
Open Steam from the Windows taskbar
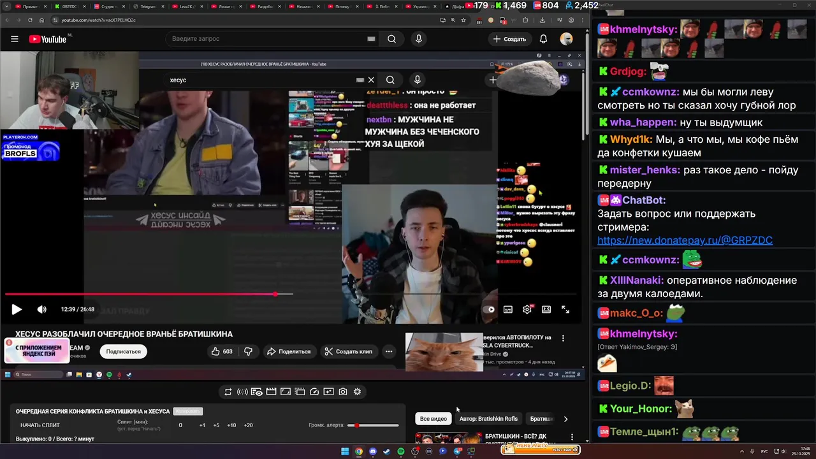pos(387,451)
